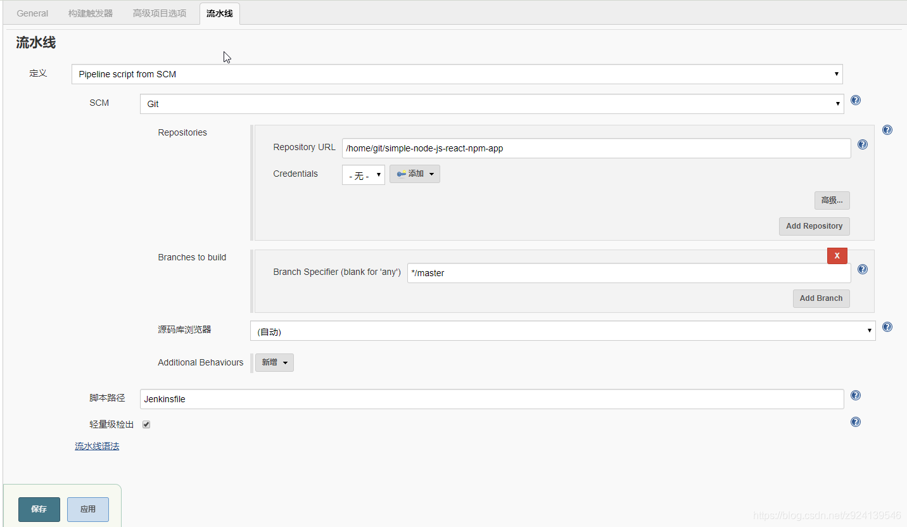Switch to the General tab
Viewport: 907px width, 527px height.
pos(32,13)
